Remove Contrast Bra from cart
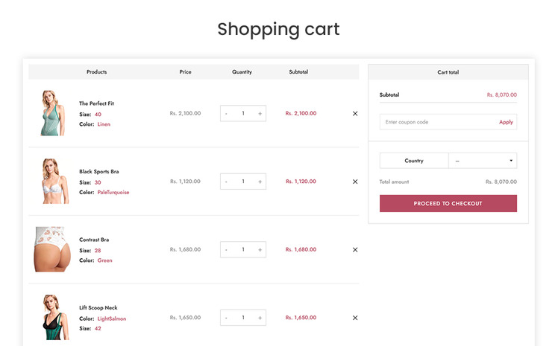The height and width of the screenshot is (346, 558). (x=355, y=250)
